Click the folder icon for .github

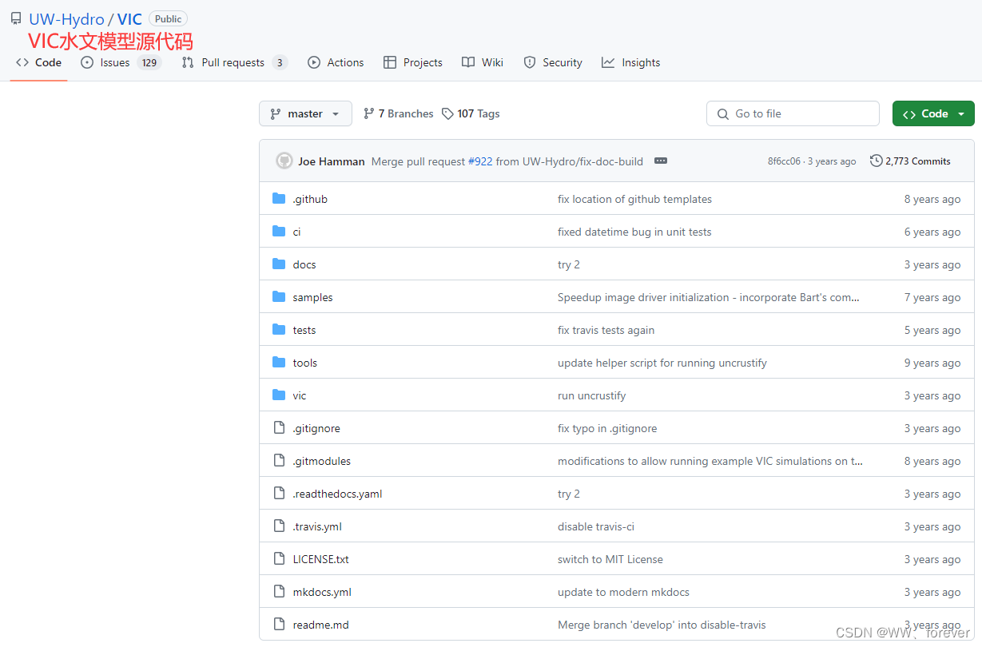tap(279, 199)
